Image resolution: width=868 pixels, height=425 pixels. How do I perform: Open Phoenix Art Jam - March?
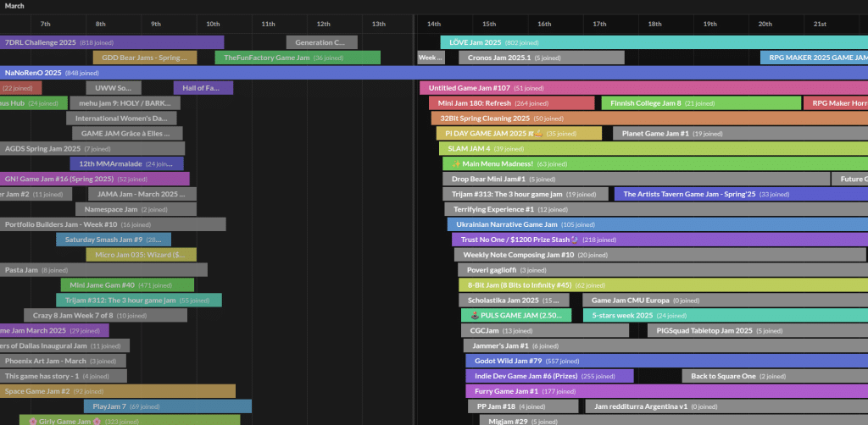(x=63, y=361)
